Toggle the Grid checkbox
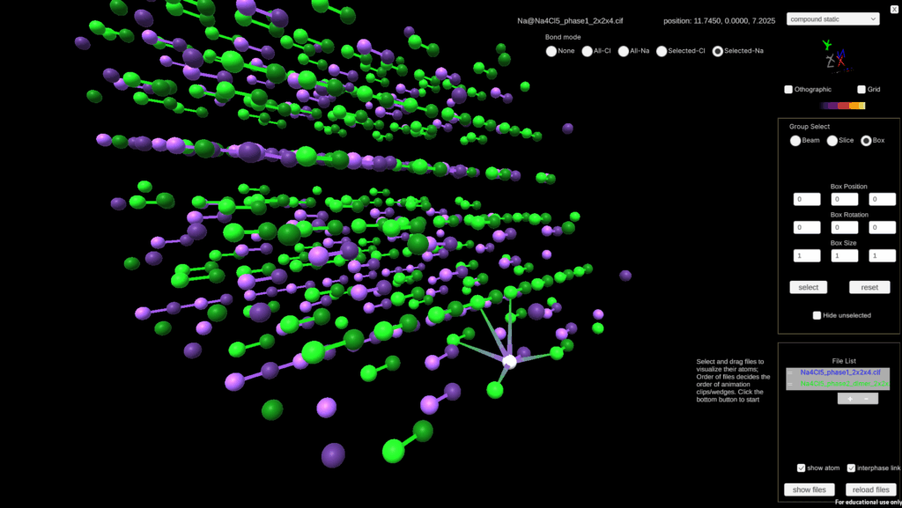The image size is (902, 508). [x=861, y=89]
